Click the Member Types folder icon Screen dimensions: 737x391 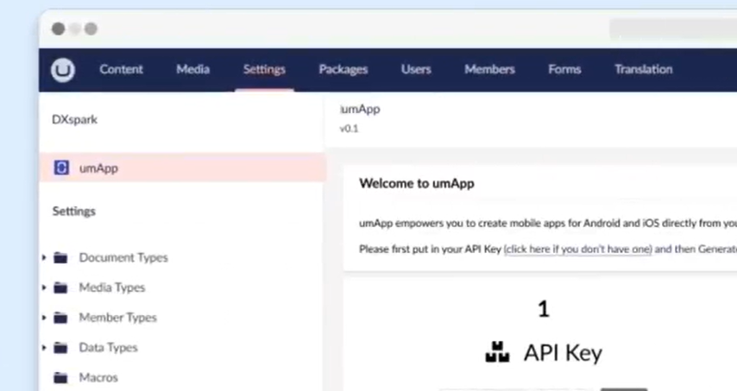60,318
